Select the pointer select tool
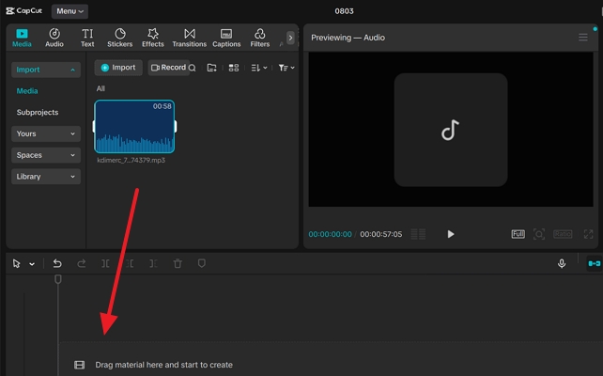 pyautogui.click(x=16, y=263)
